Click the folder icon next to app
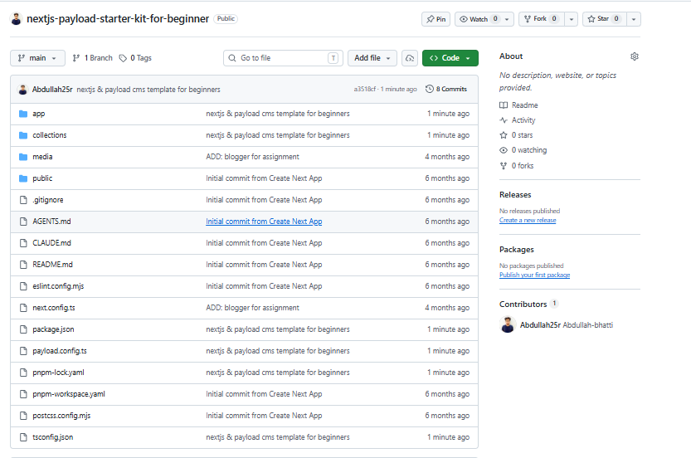The width and height of the screenshot is (691, 458). (23, 114)
